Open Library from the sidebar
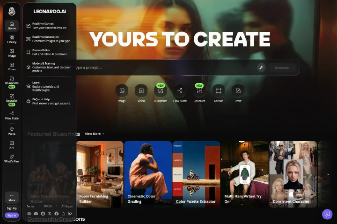This screenshot has height=224, width=337. point(12,39)
